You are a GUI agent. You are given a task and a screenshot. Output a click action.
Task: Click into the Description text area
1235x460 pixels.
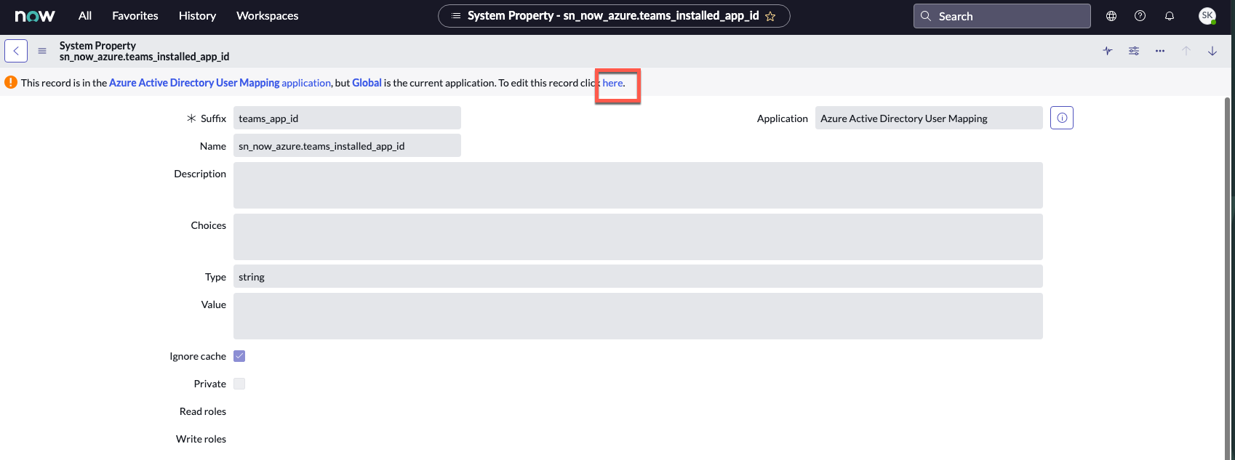coord(638,185)
